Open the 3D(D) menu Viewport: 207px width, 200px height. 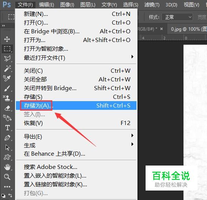[x=171, y=5]
